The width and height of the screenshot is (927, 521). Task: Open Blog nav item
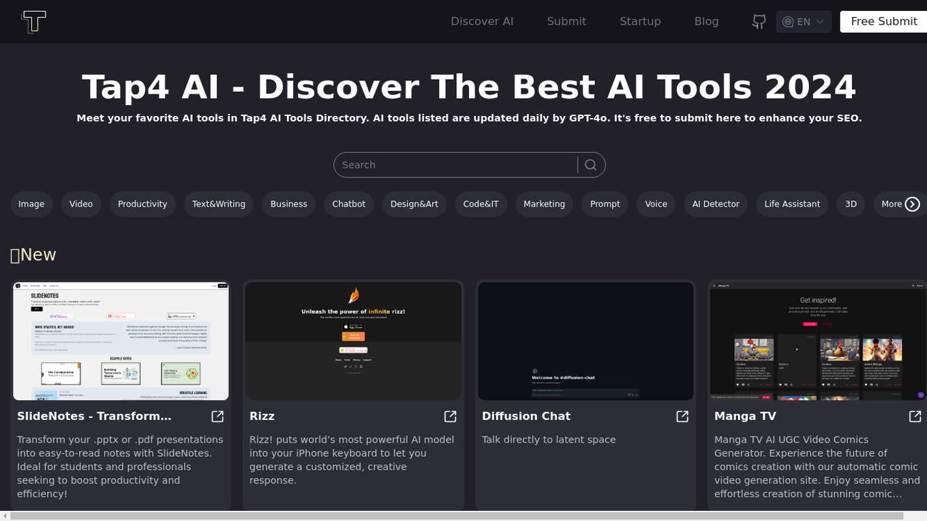click(x=706, y=21)
